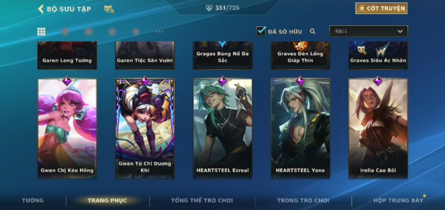
Task: Switch to Tổng Thể Trò Chơi tab
Action: coord(202,200)
